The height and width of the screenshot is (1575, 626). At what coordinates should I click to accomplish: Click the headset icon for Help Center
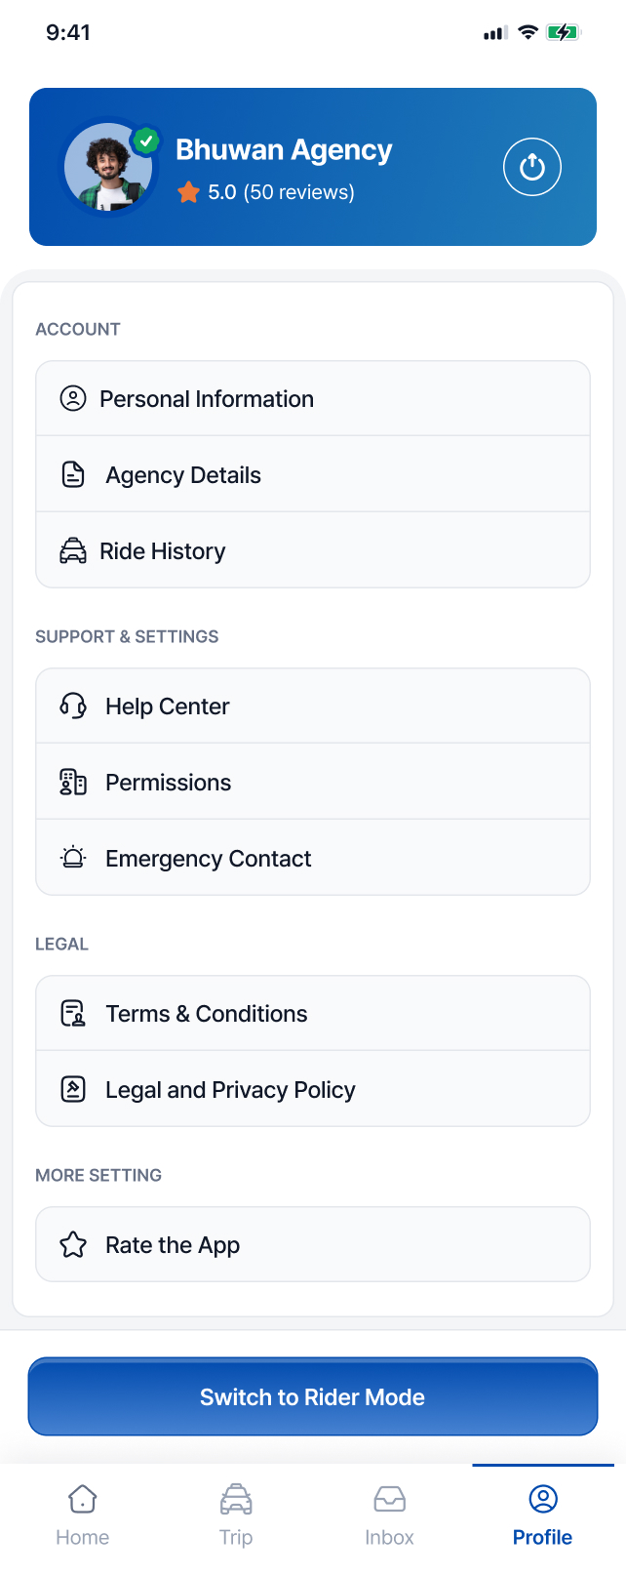coord(73,706)
